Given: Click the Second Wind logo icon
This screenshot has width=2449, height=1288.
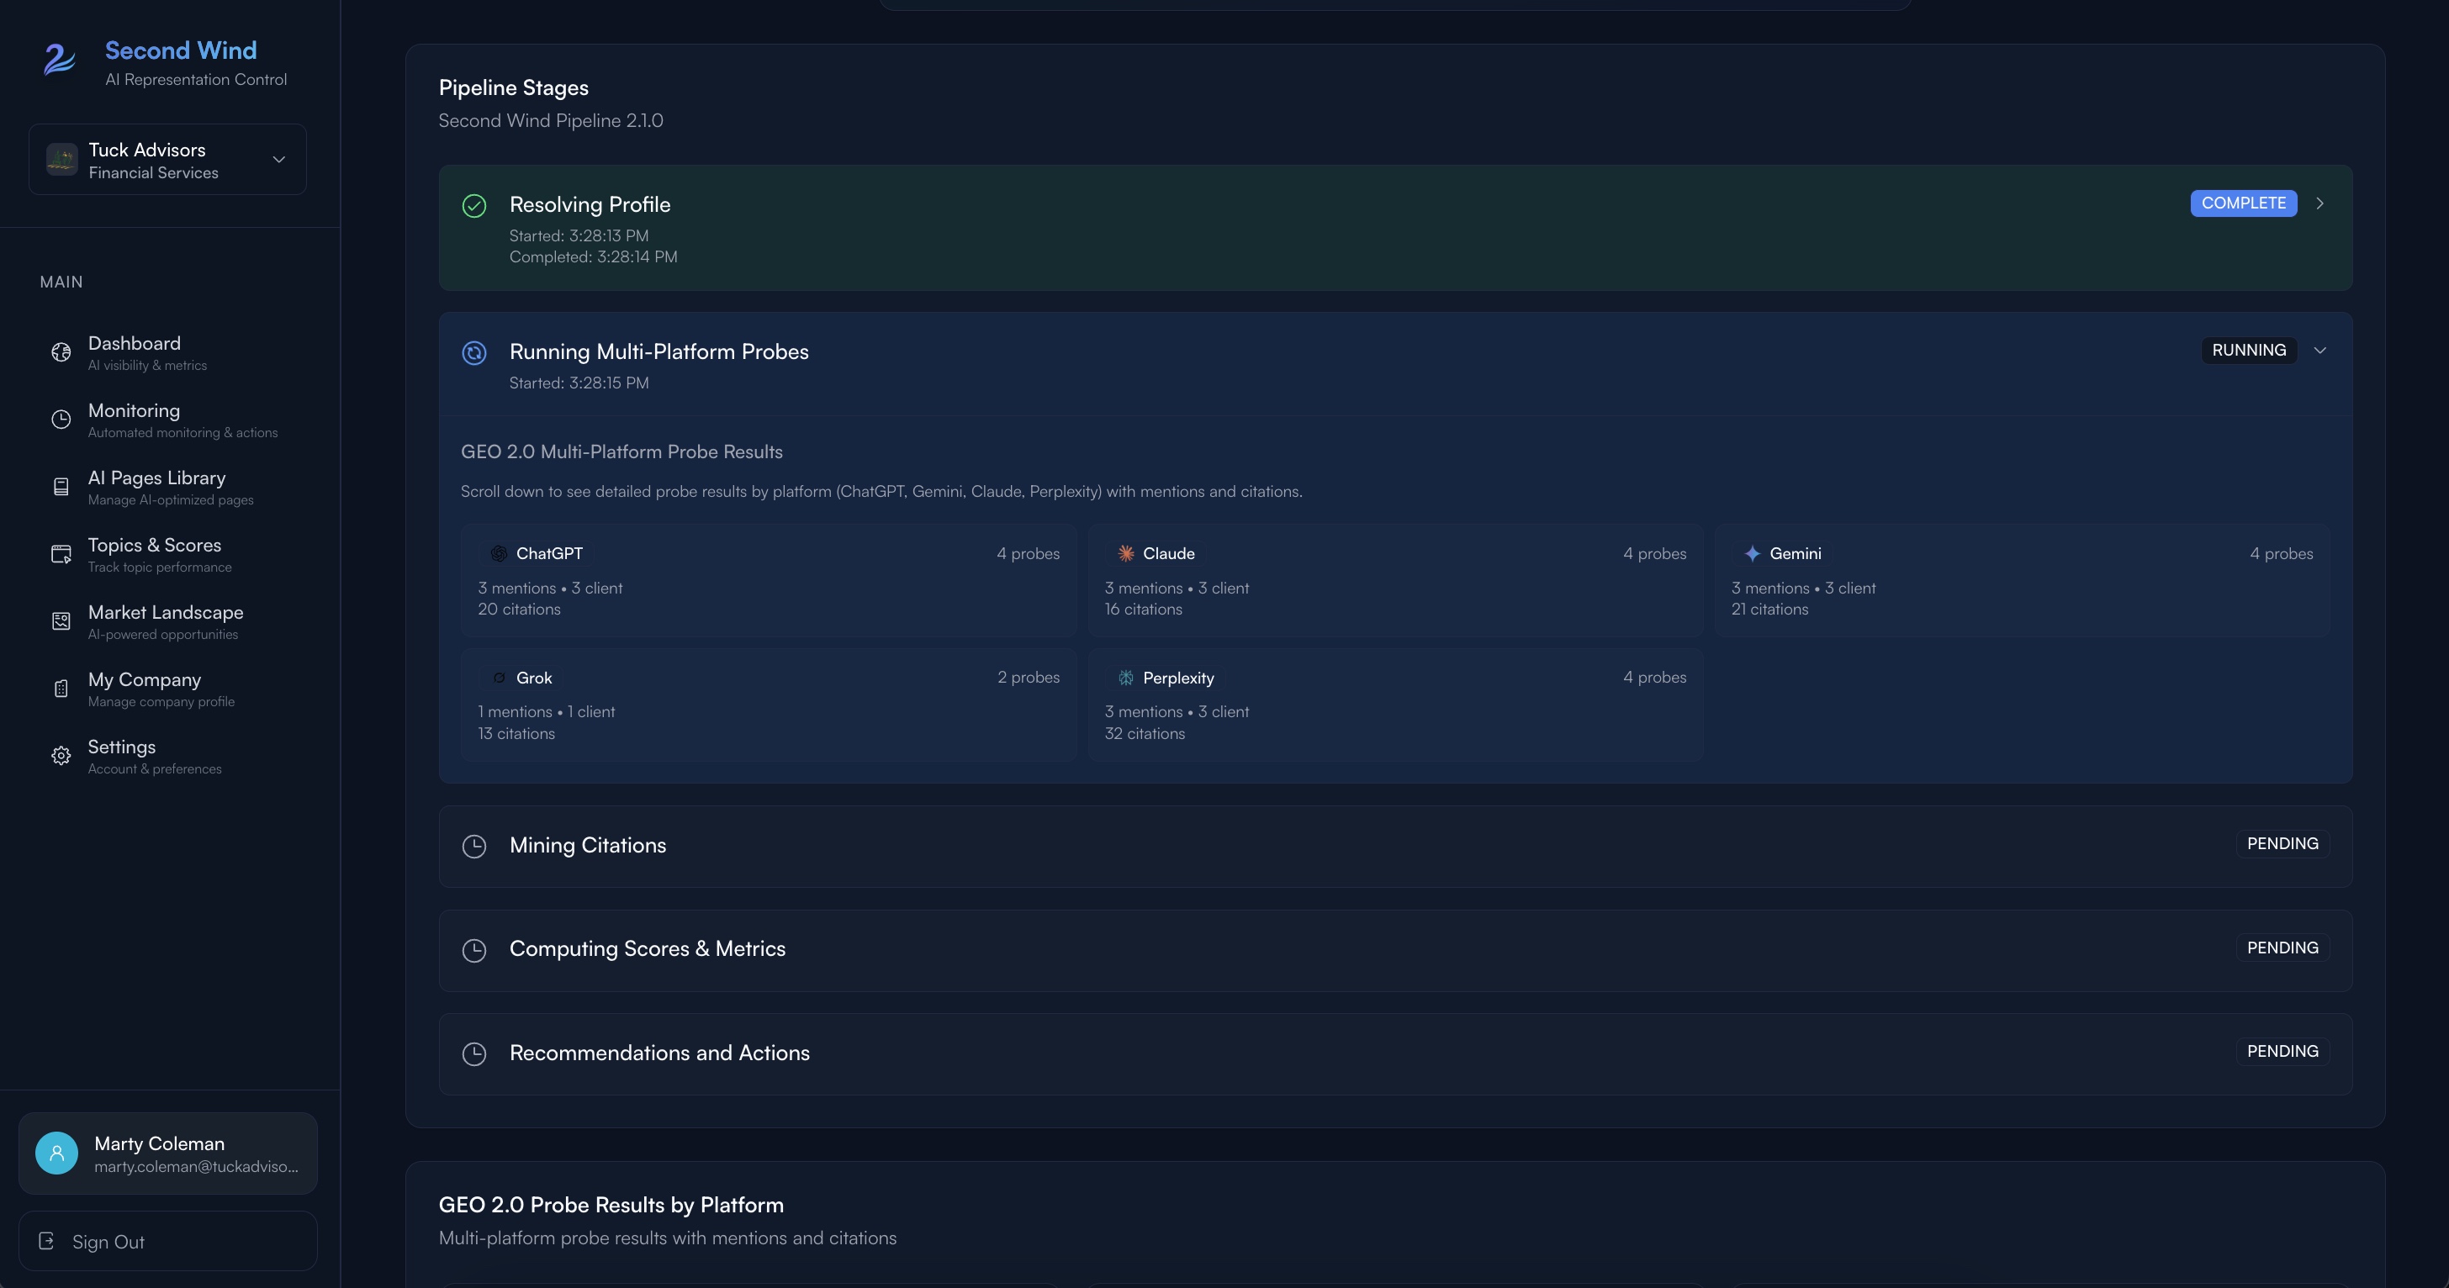Looking at the screenshot, I should (58, 61).
